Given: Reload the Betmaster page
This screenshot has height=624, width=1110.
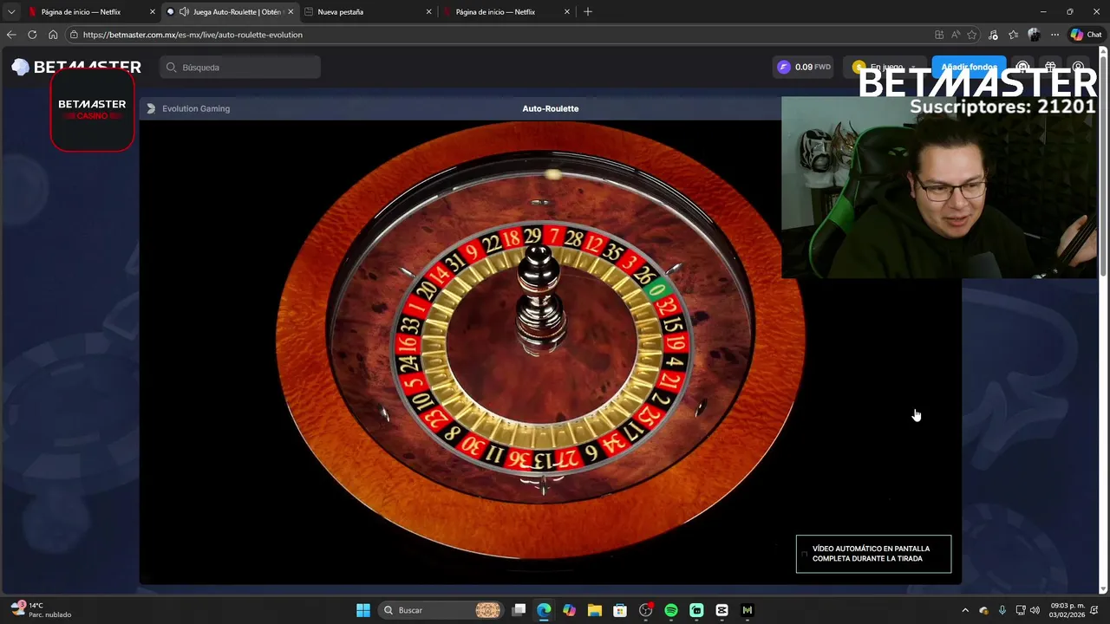Looking at the screenshot, I should pos(32,35).
